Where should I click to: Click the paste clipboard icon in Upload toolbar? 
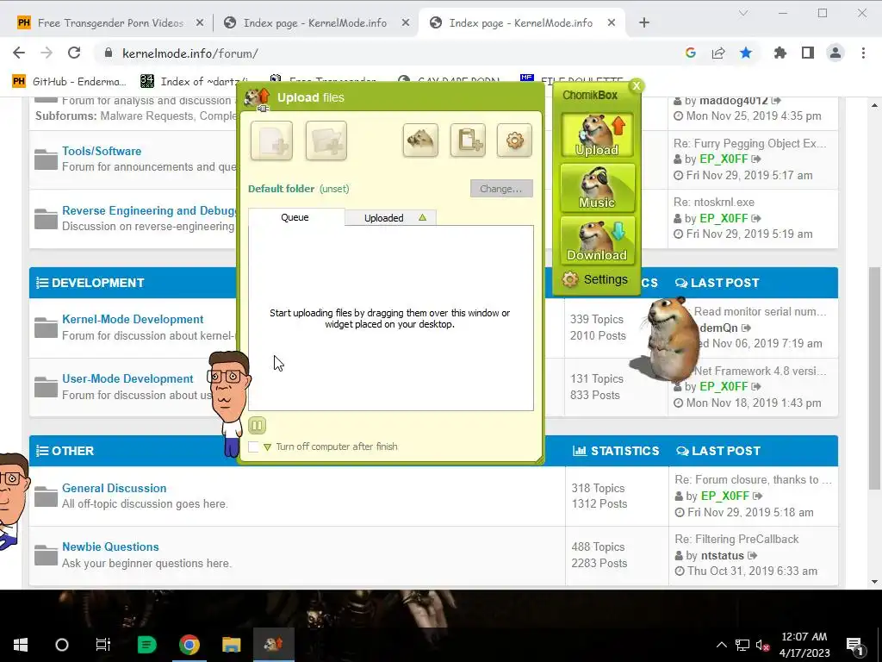coord(468,141)
